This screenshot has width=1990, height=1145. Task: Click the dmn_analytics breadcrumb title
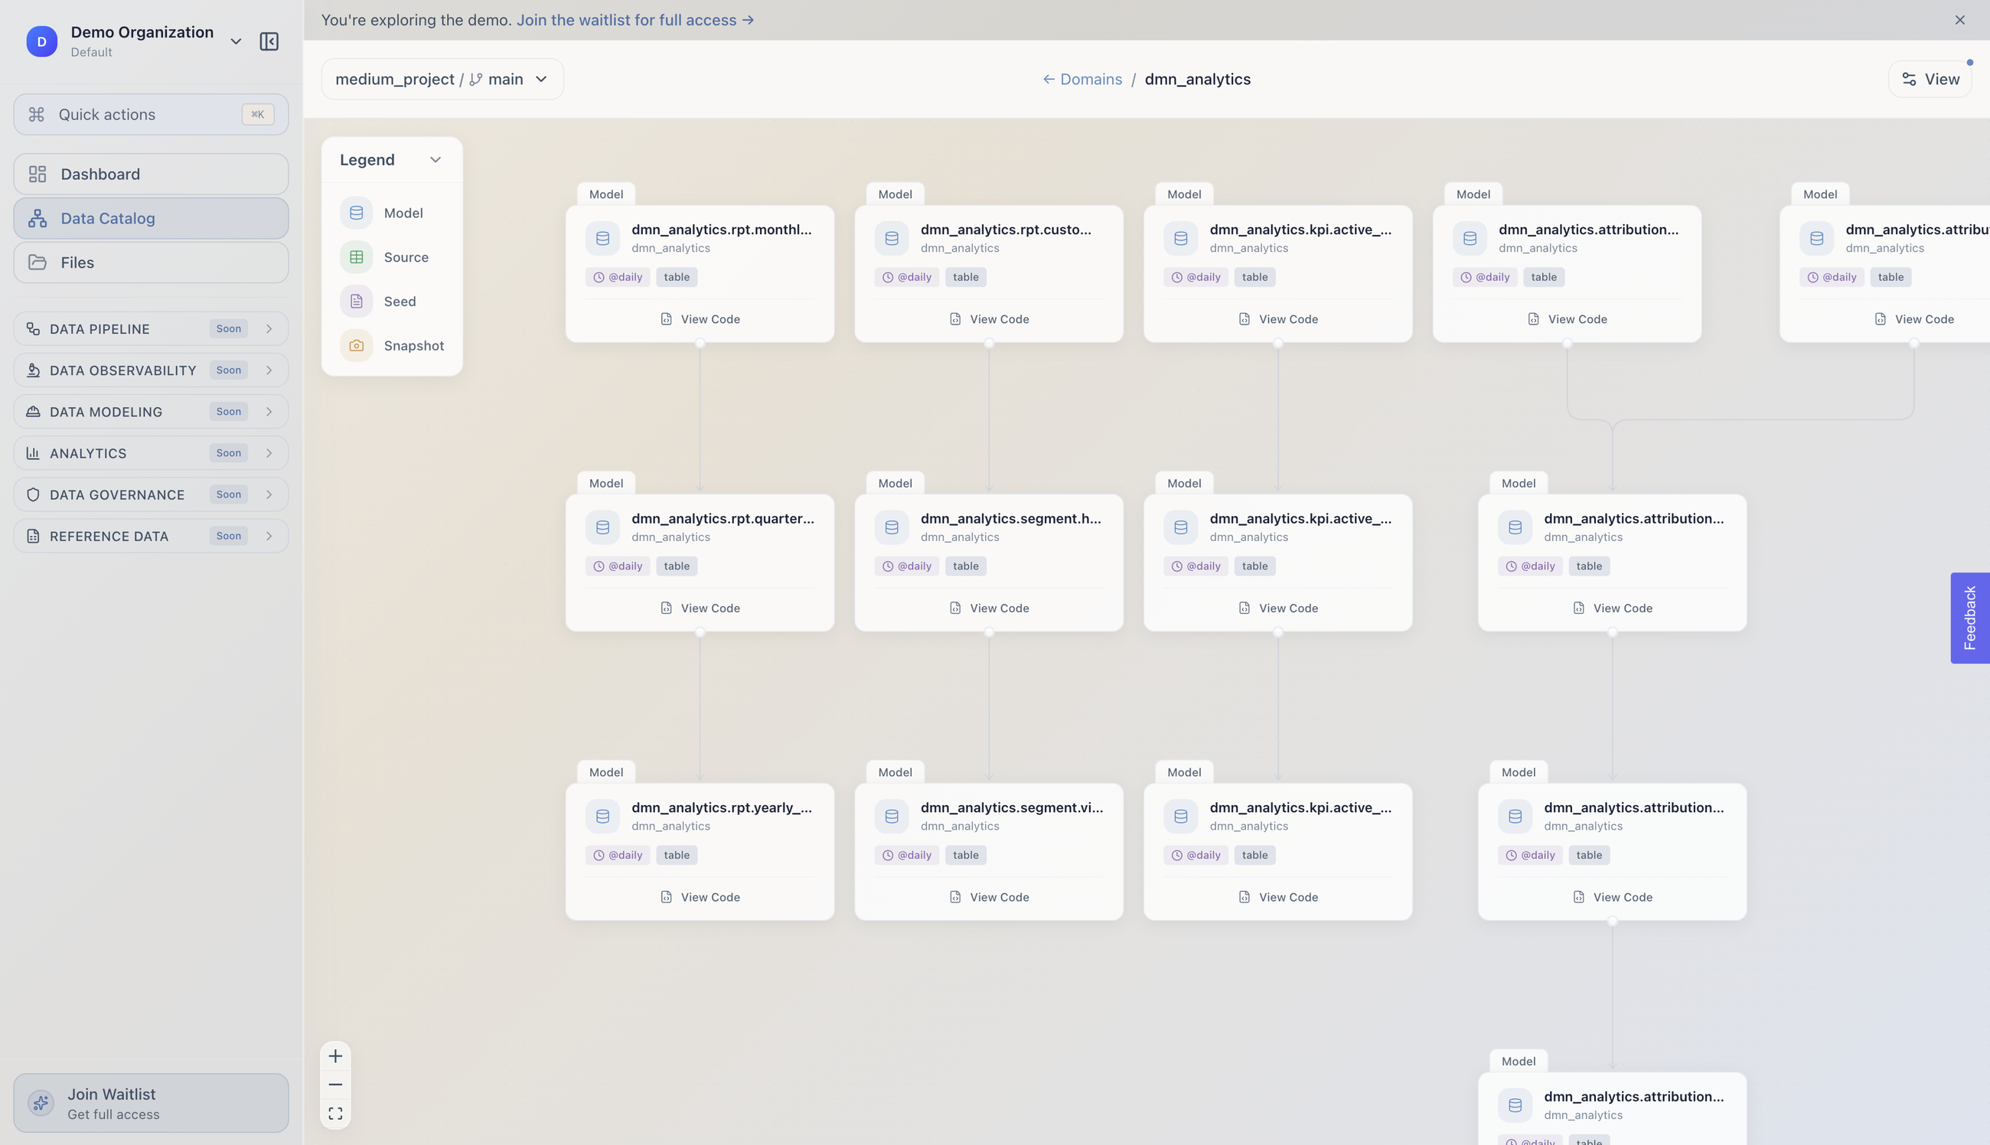1198,79
